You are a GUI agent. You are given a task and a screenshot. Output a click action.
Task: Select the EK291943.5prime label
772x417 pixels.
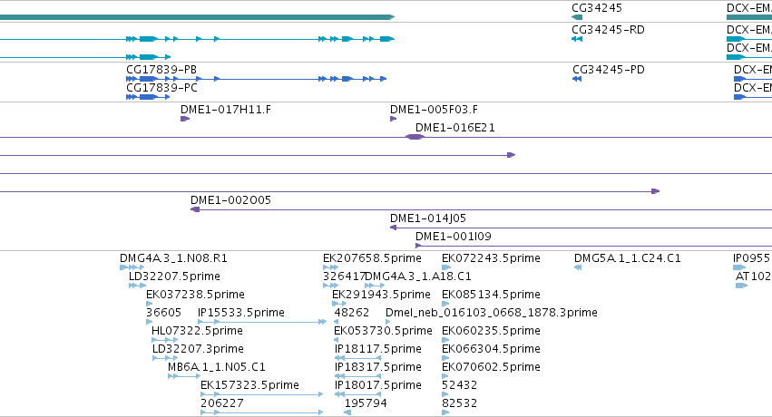pos(381,295)
